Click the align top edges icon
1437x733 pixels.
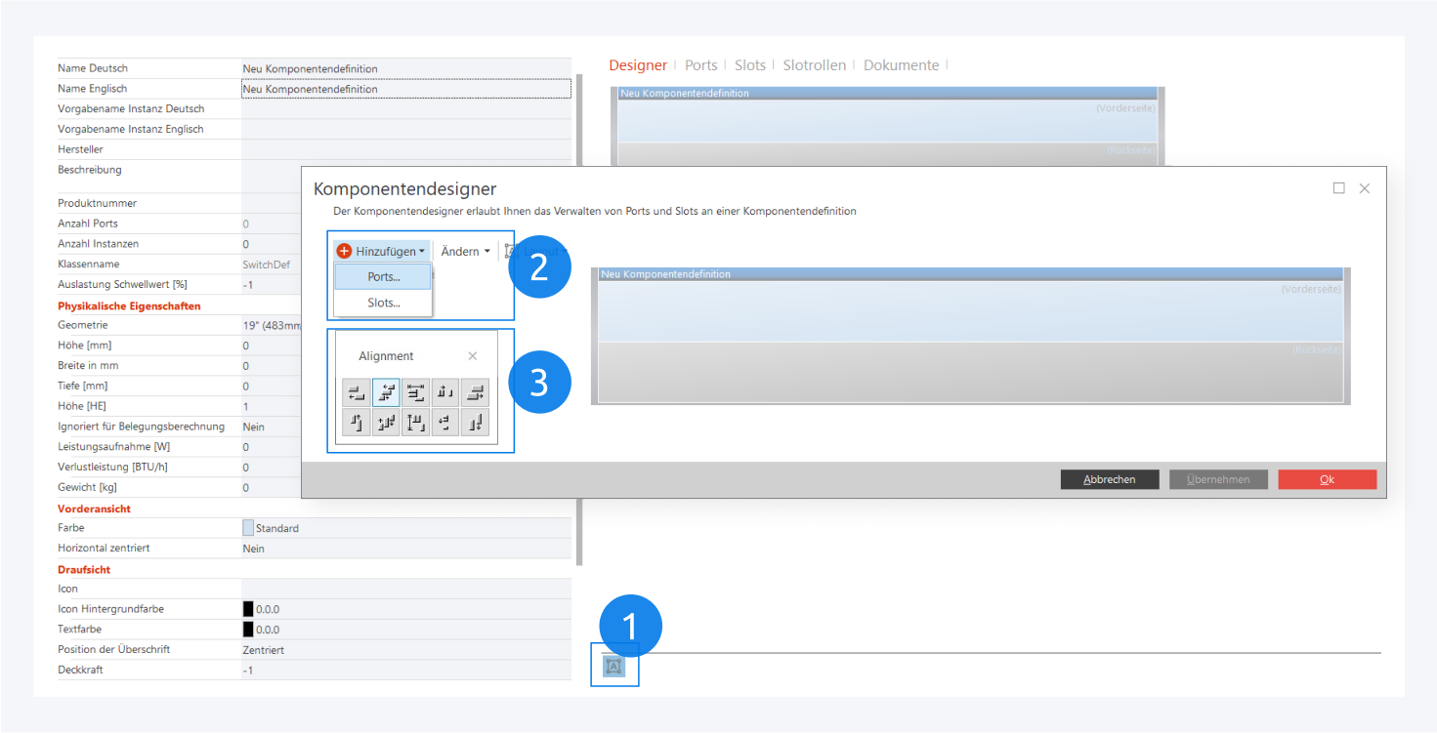(357, 423)
